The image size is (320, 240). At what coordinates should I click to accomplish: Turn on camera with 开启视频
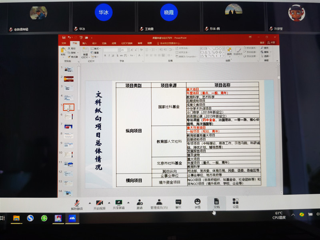click(99, 202)
